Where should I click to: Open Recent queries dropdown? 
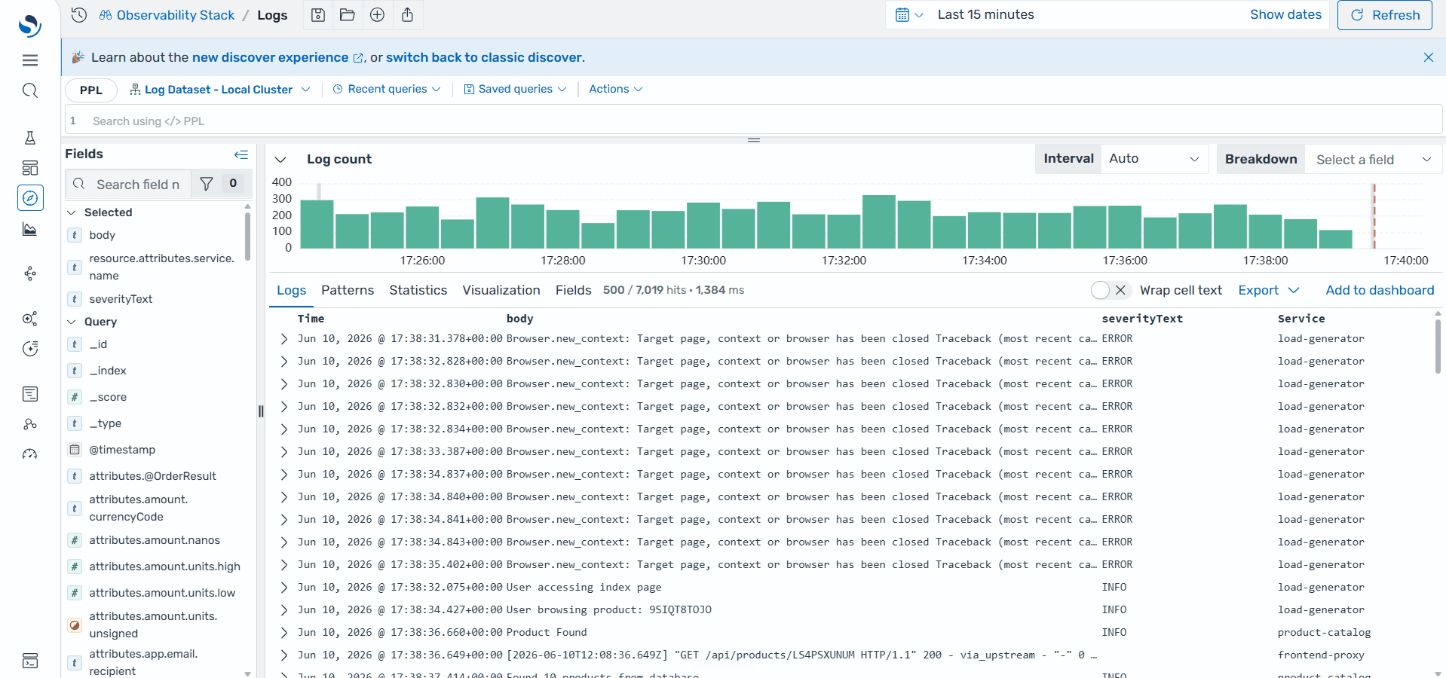point(387,90)
